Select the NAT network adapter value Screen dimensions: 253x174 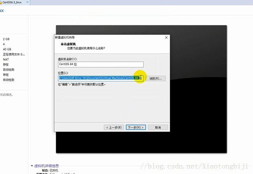6,59
